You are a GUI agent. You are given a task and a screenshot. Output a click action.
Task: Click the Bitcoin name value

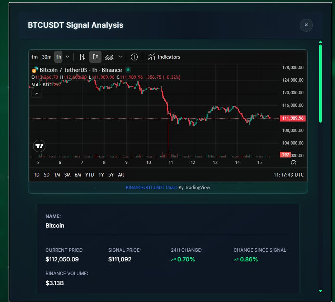(55, 225)
